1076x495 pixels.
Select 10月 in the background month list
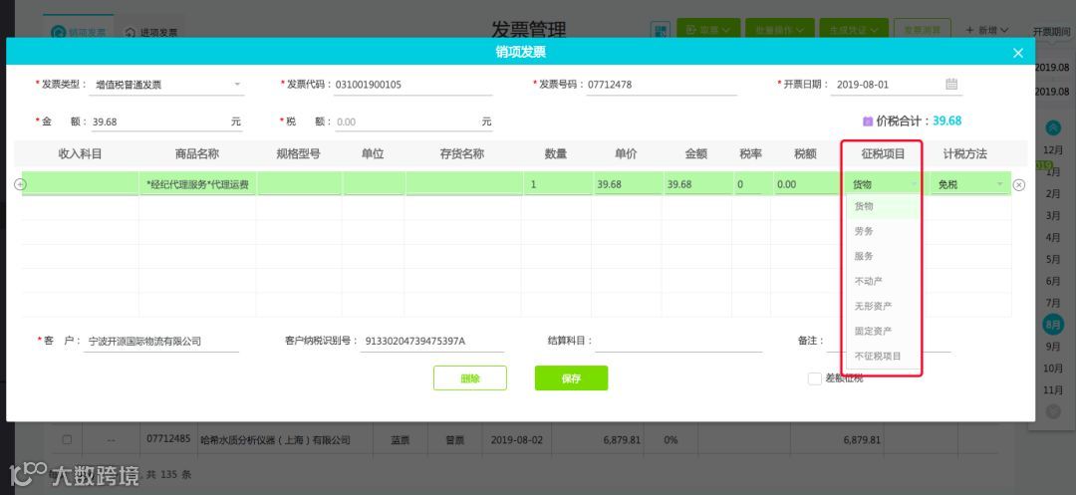tap(1053, 369)
